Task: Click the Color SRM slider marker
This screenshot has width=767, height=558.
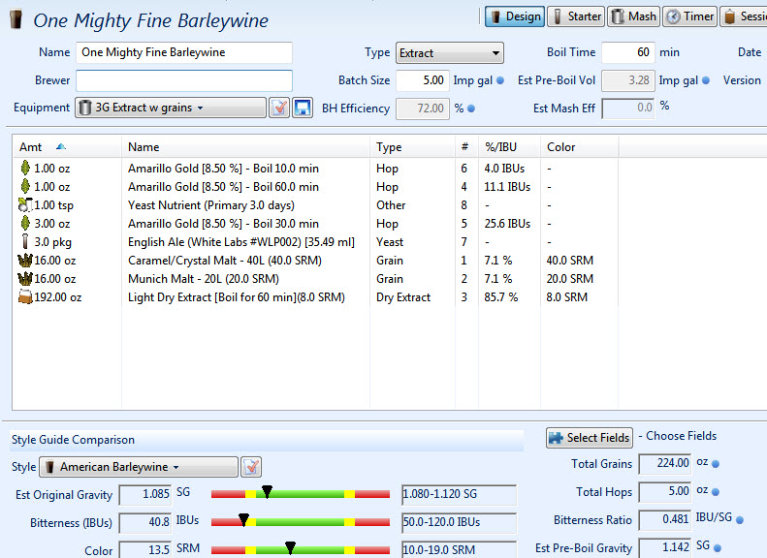Action: [x=290, y=547]
